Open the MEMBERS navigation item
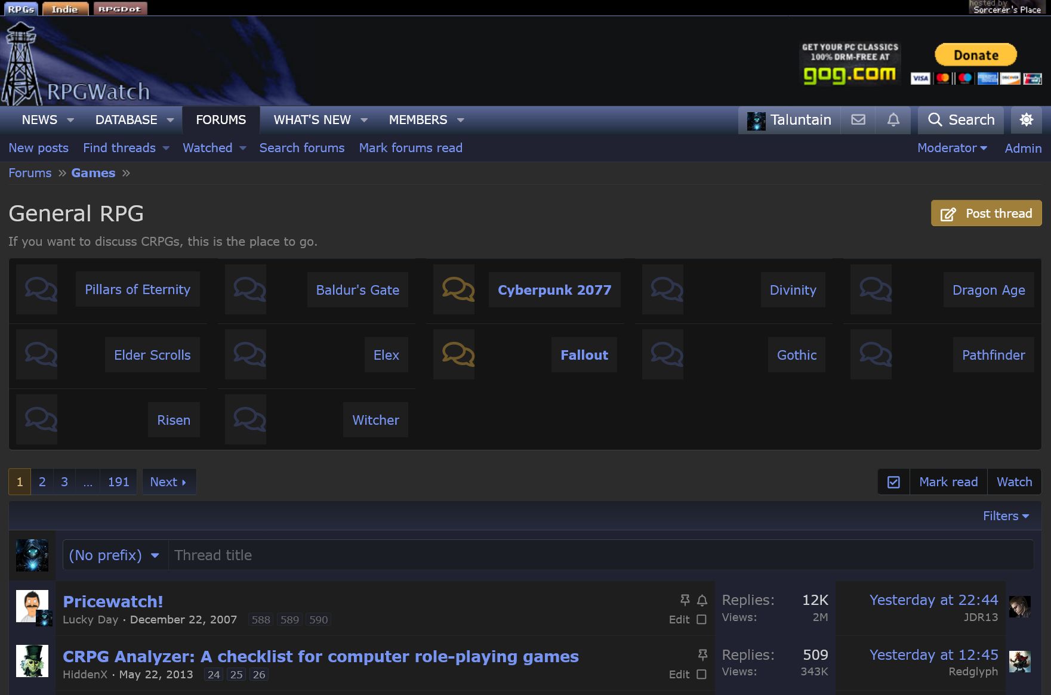Image resolution: width=1051 pixels, height=695 pixels. [418, 120]
